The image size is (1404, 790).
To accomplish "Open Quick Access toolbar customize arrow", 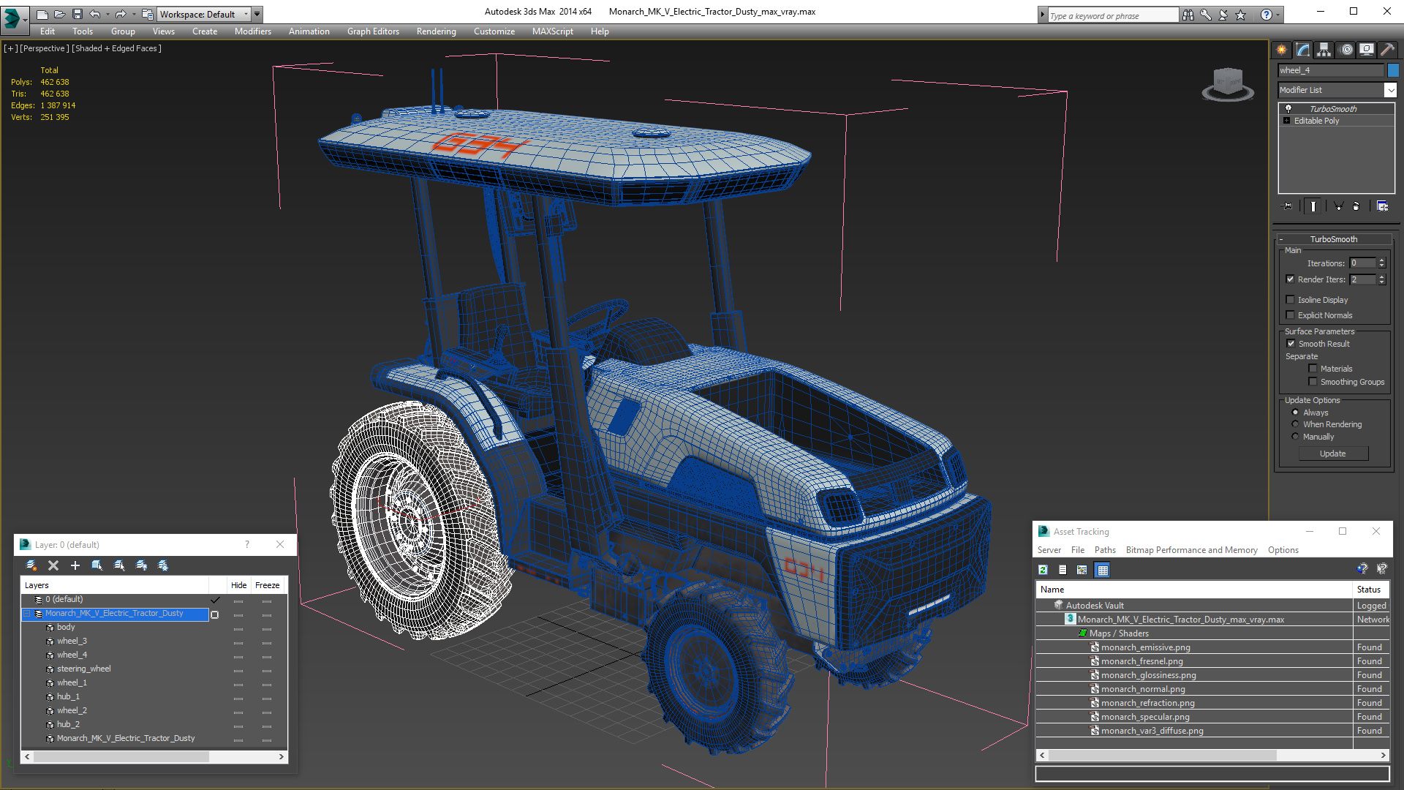I will (x=257, y=14).
